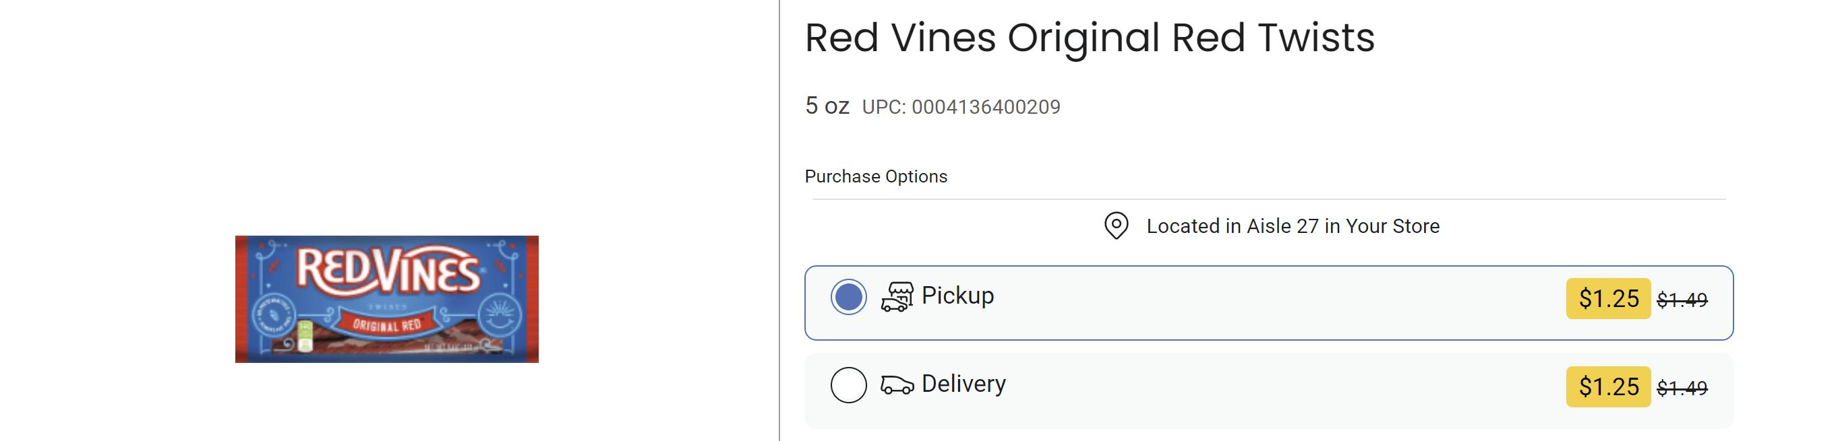Screen dimensions: 1836x441
Task: Click the Pickup $1.25 yellow price badge
Action: coord(1607,299)
